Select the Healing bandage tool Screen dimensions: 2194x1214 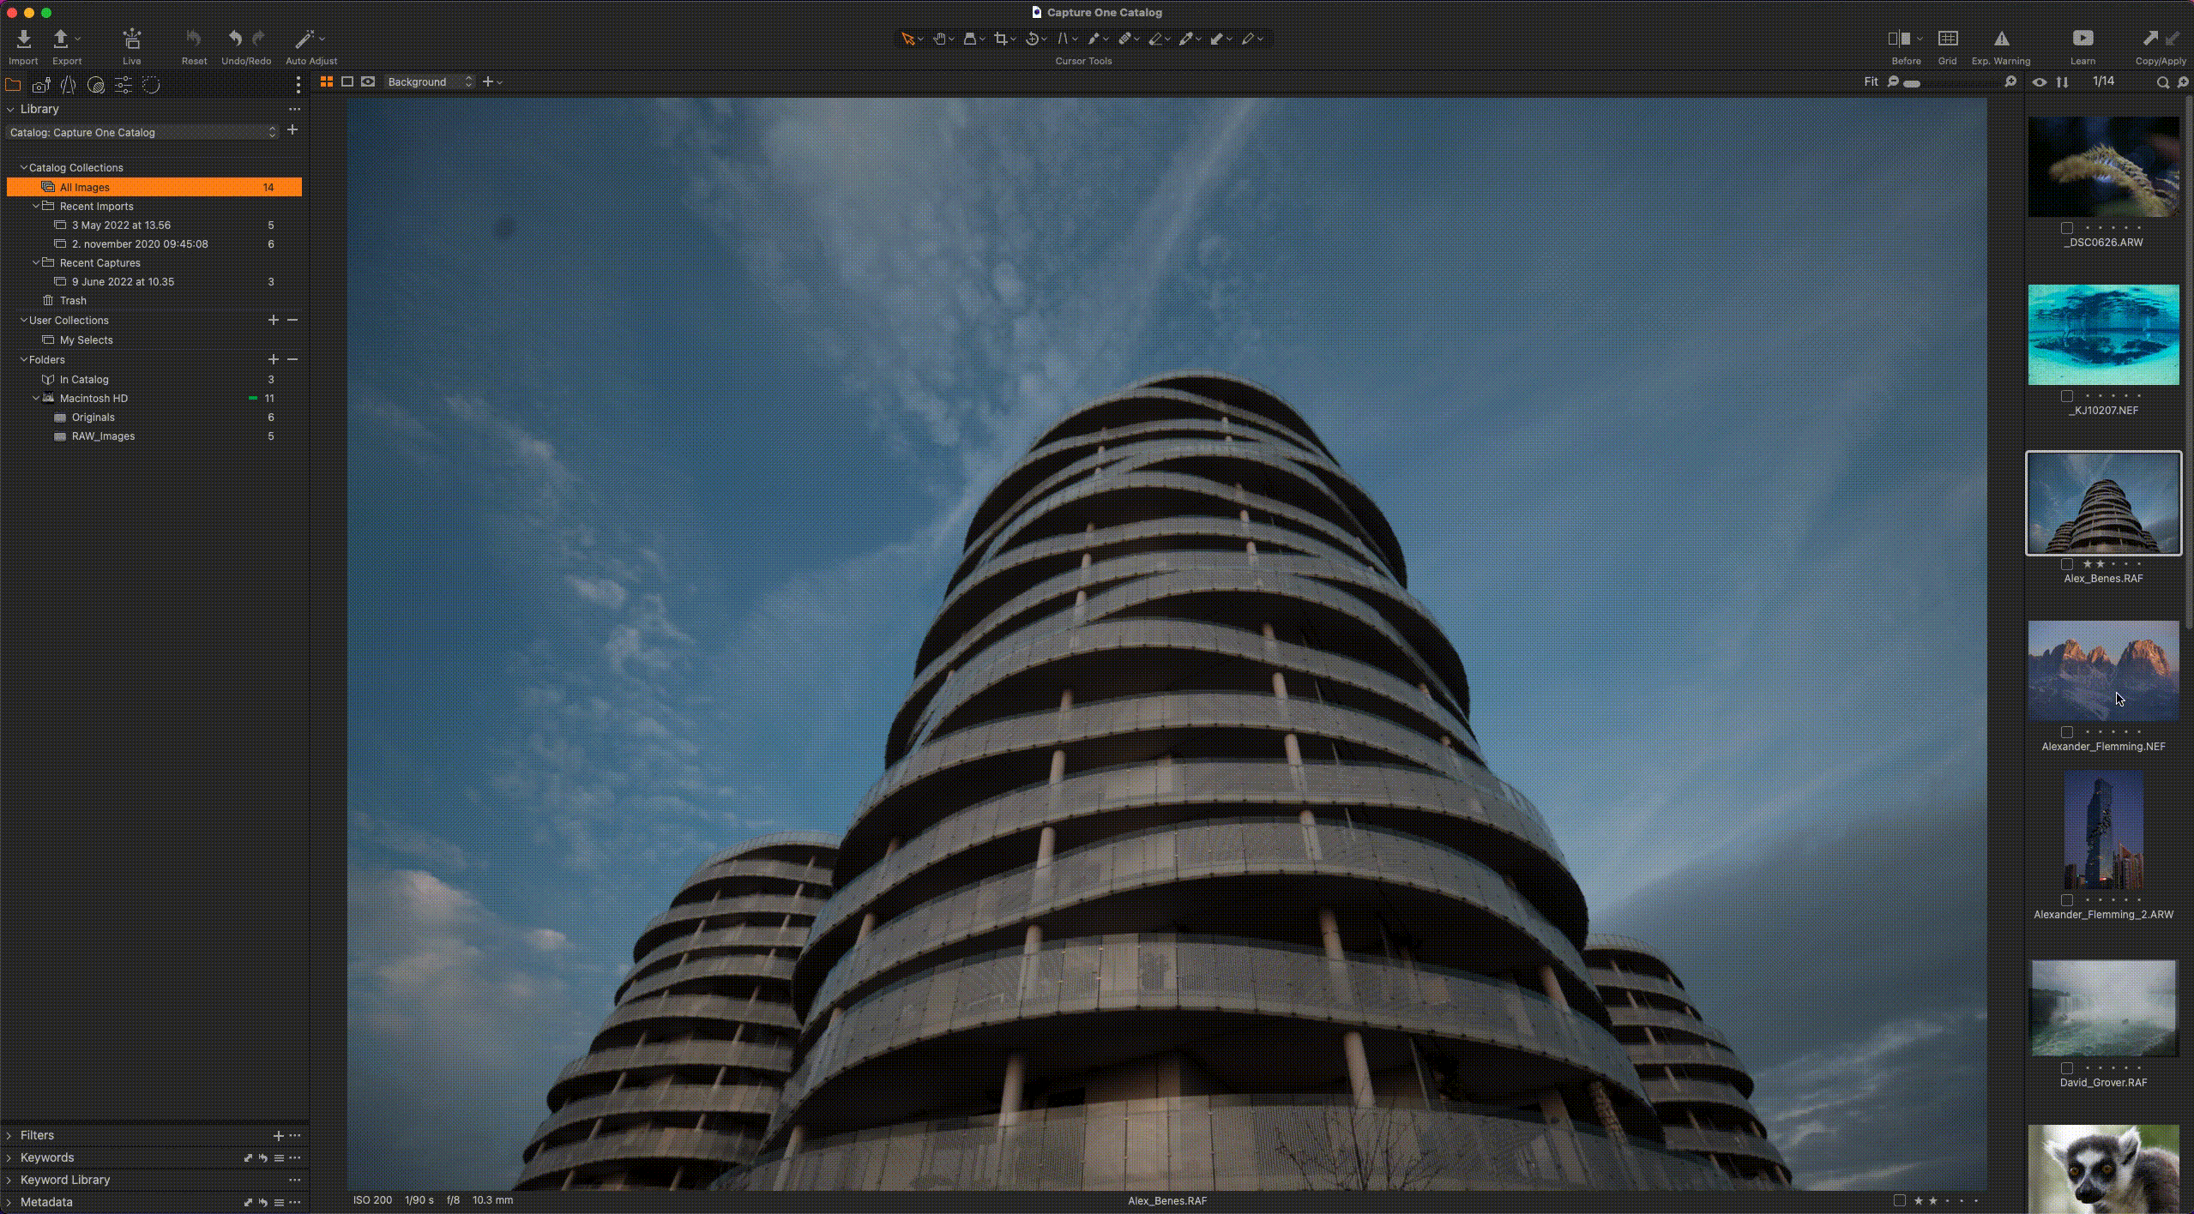click(x=1124, y=39)
